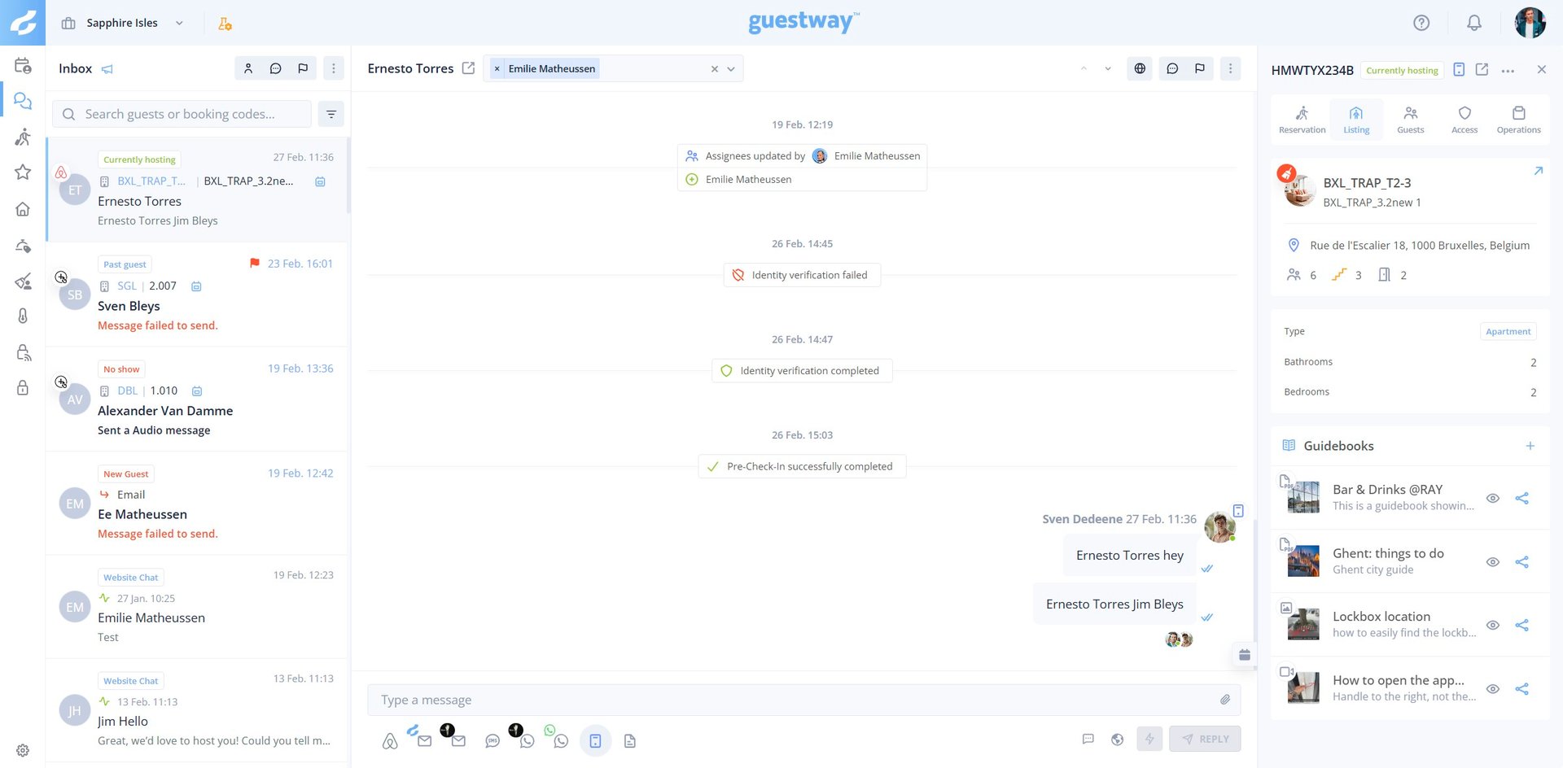1563x768 pixels.
Task: Toggle visibility of Bar & Drinks @RAY guidebook
Action: (x=1492, y=499)
